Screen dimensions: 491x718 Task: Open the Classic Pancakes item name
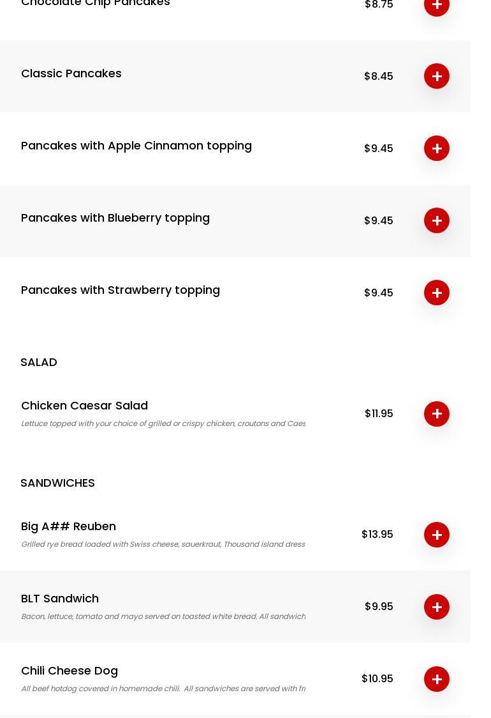tap(71, 73)
